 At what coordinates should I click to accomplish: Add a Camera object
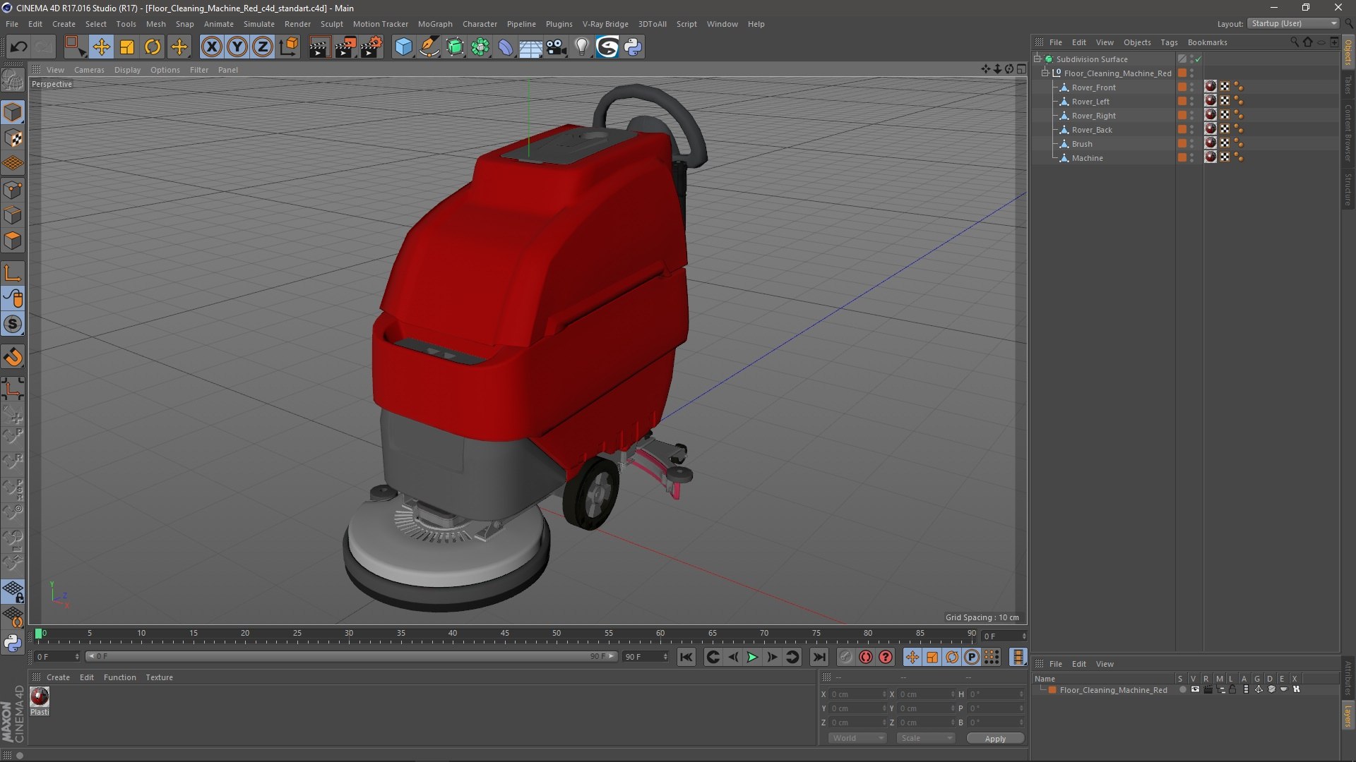pos(557,47)
